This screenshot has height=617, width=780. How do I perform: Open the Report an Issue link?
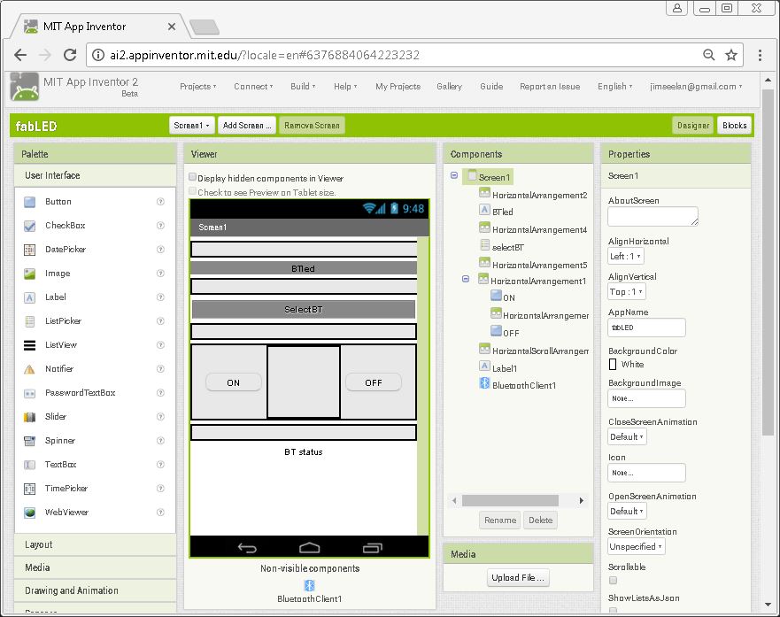pos(550,87)
